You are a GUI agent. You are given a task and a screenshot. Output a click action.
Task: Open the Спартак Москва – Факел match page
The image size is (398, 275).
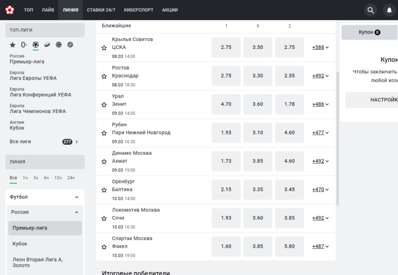[x=132, y=242]
